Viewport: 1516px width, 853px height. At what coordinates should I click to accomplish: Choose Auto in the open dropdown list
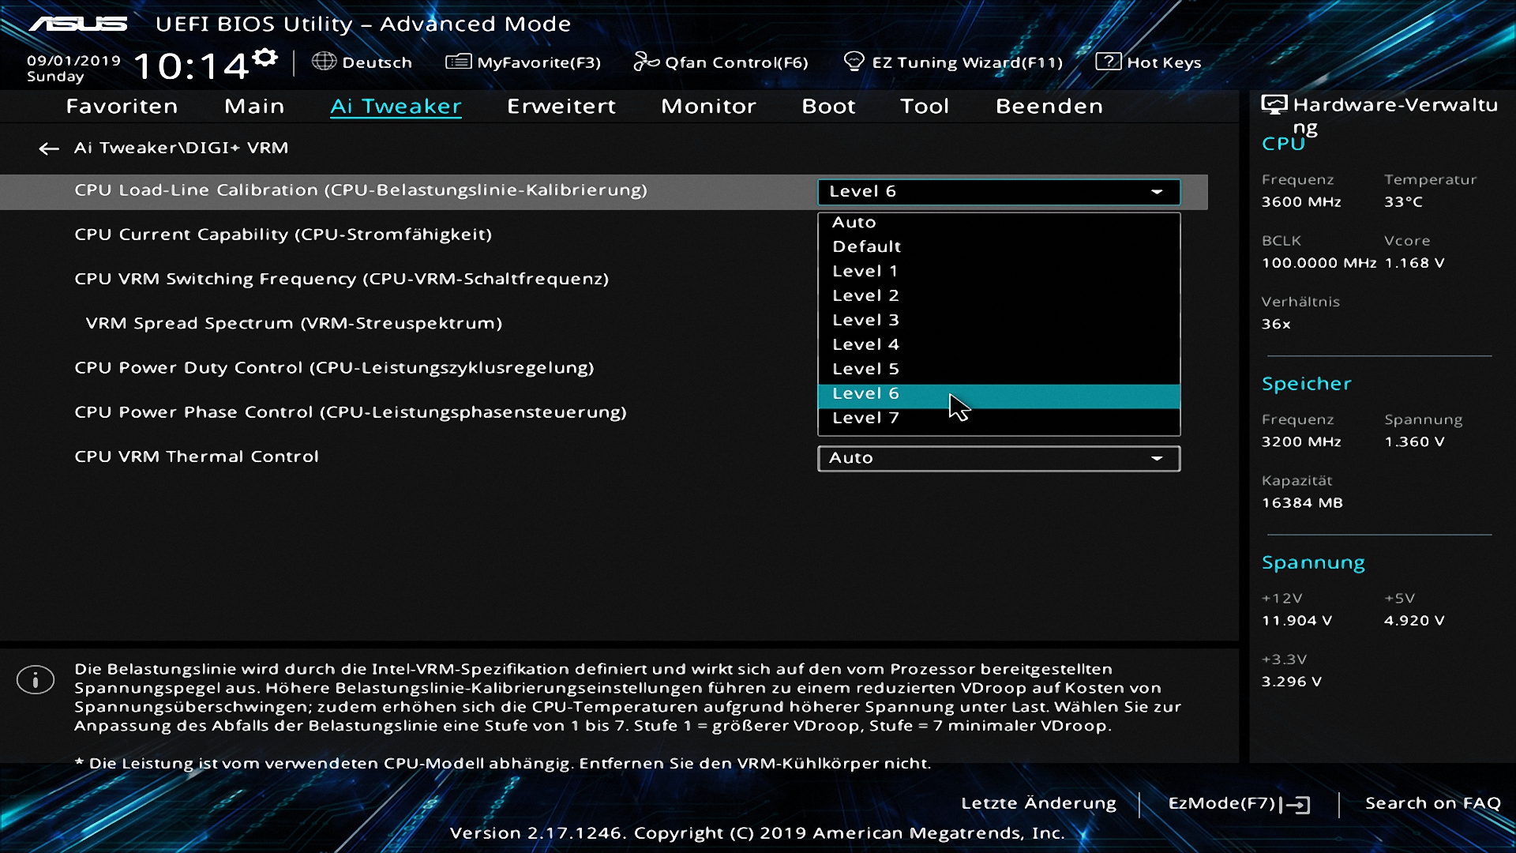point(854,223)
